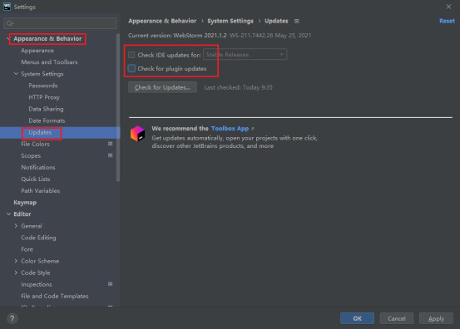Click the settings tree scrollbar
This screenshot has height=329, width=460.
pos(118,108)
